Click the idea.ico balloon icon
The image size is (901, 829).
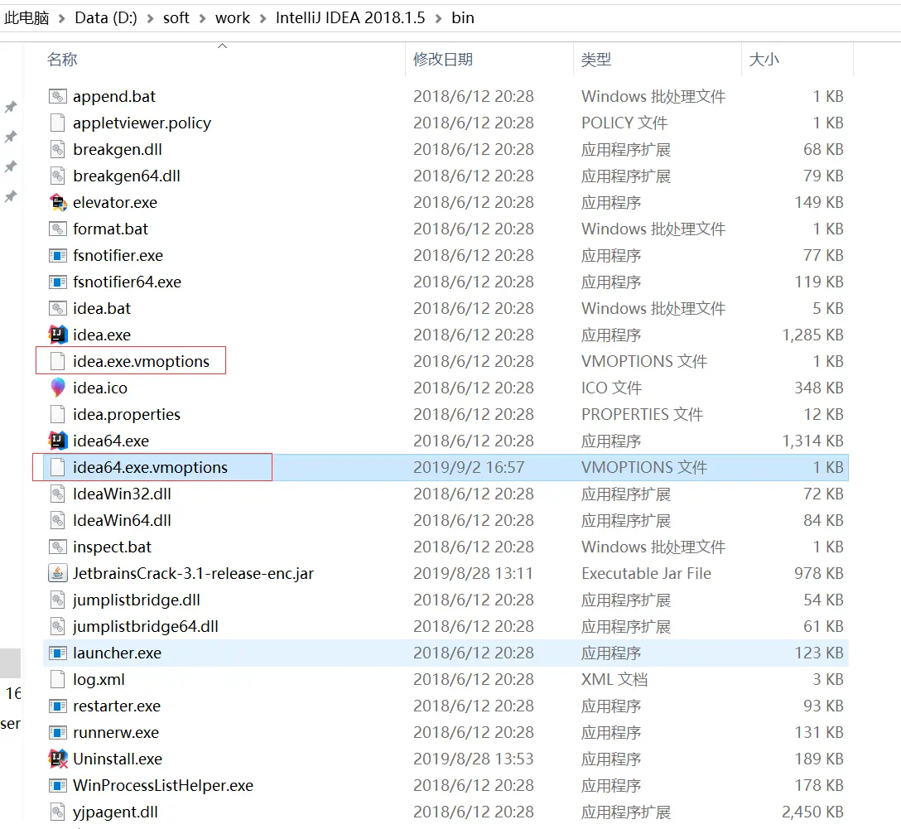[57, 388]
